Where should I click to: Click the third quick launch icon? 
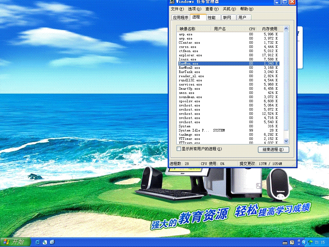coord(52,242)
